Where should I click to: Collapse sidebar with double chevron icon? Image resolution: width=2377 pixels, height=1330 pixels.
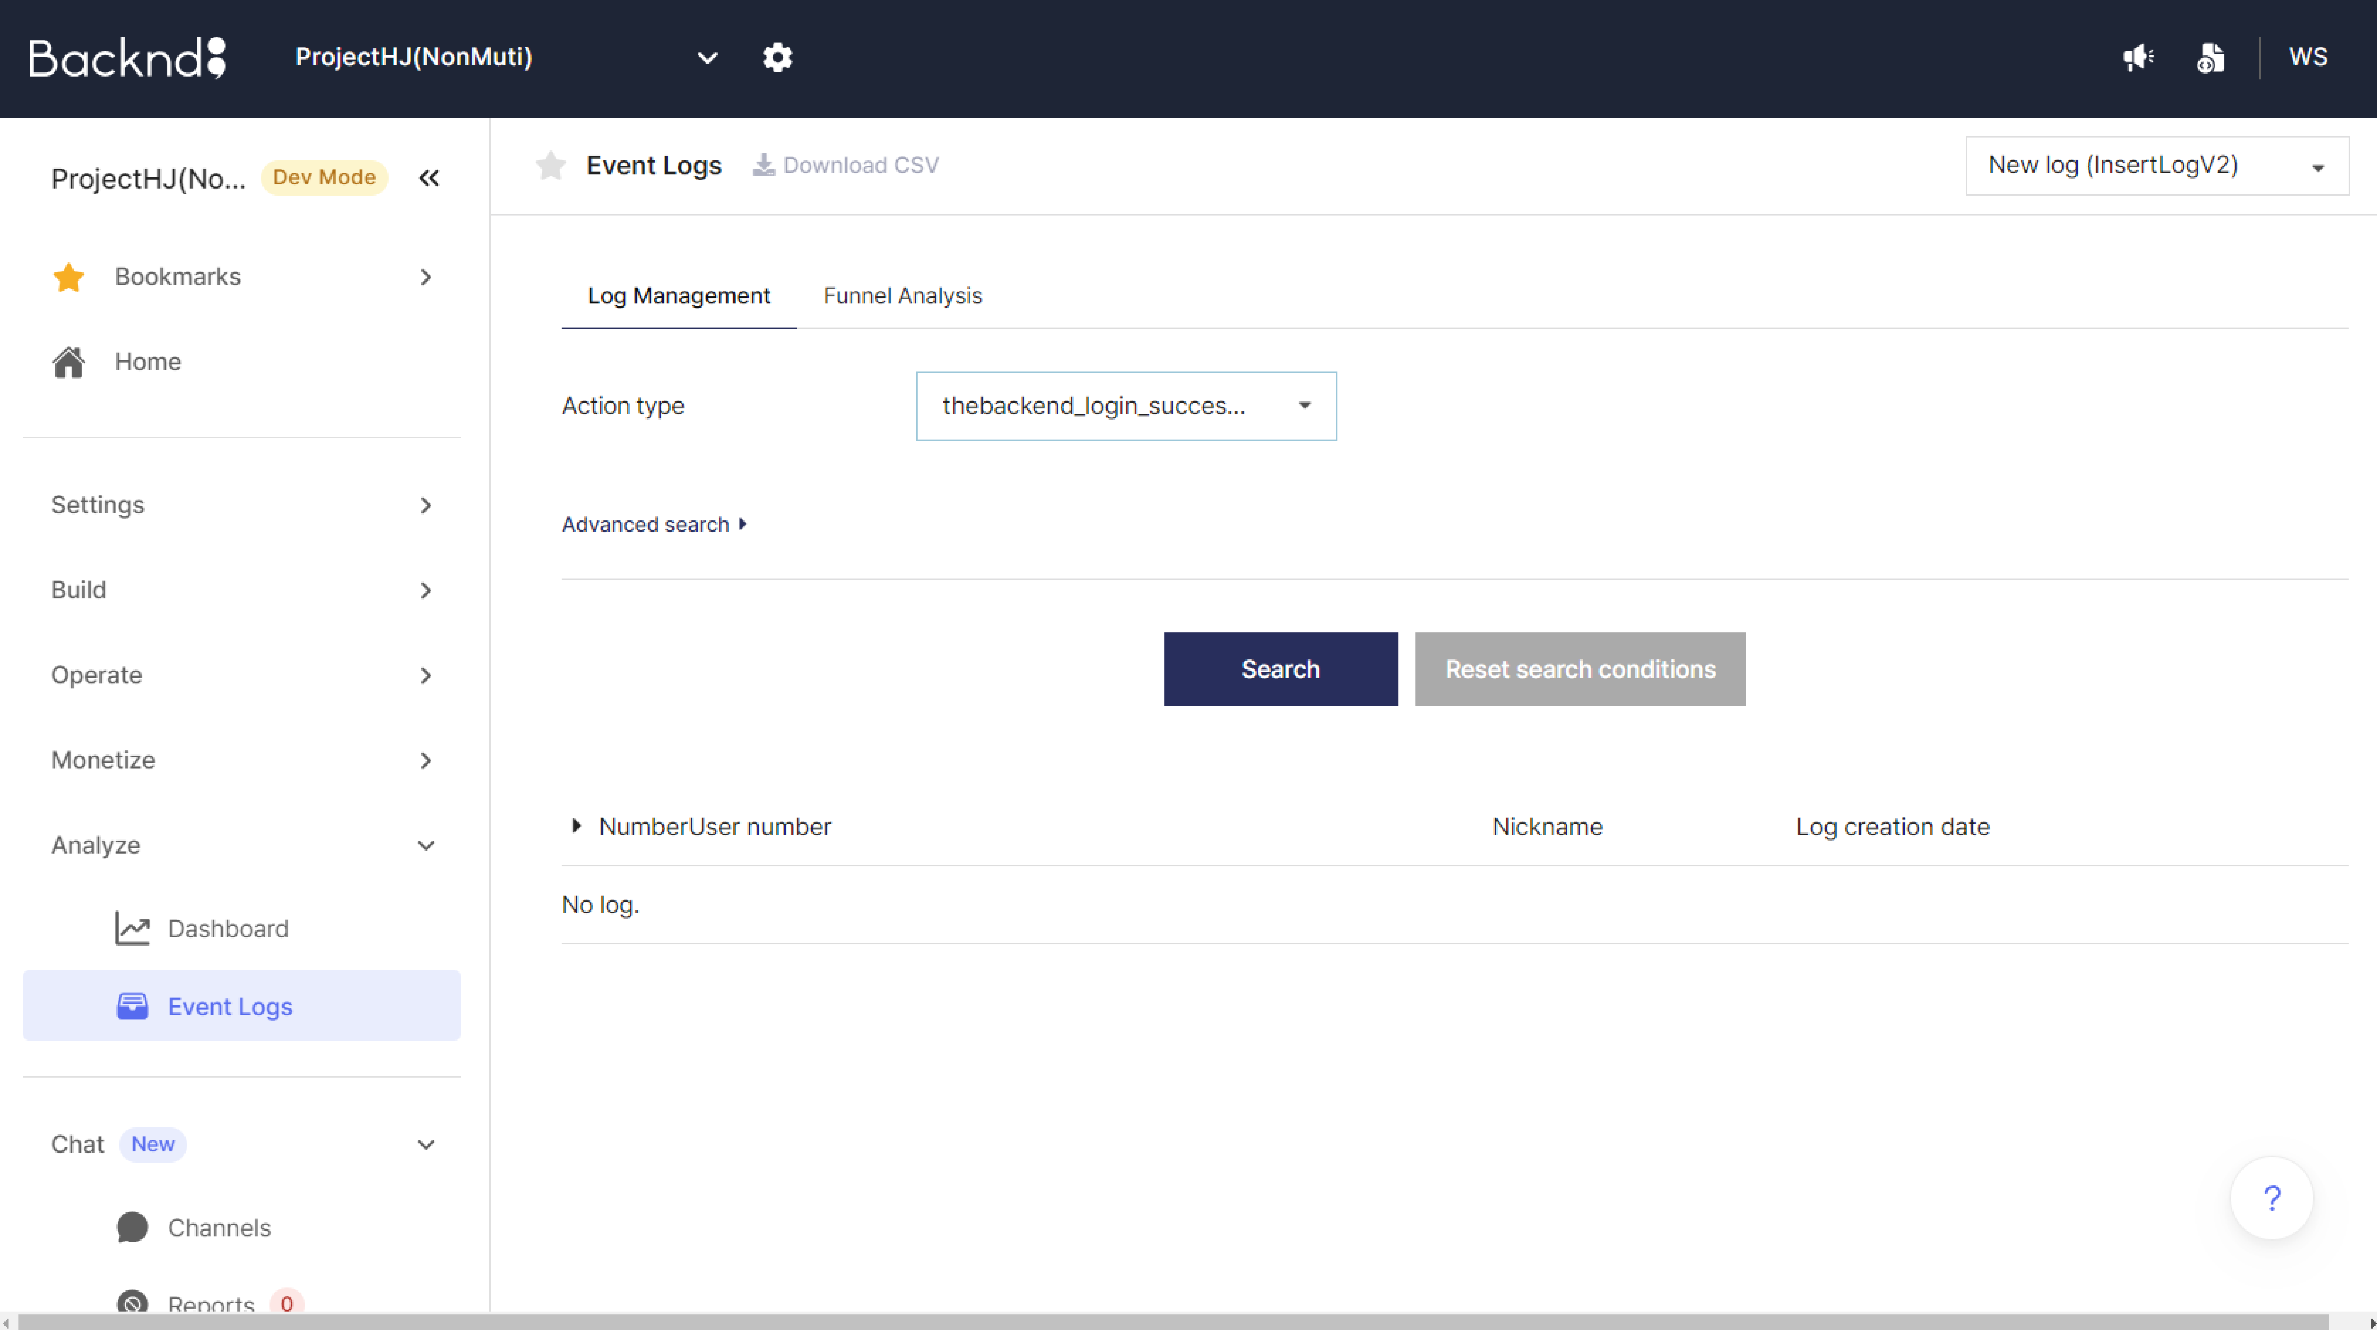[429, 178]
